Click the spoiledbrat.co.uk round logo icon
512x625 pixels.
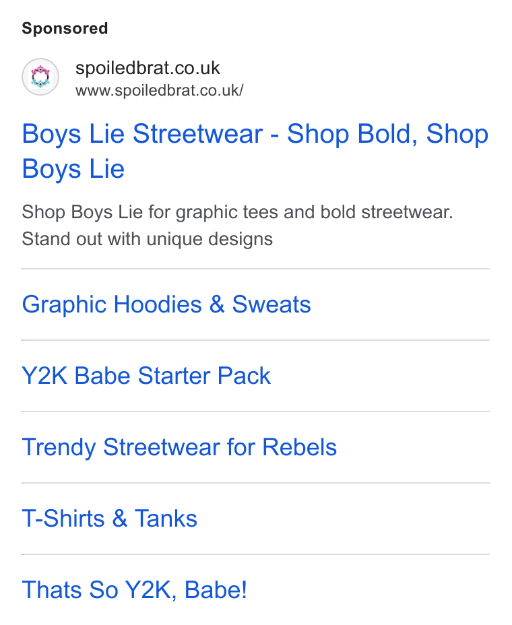(x=40, y=77)
